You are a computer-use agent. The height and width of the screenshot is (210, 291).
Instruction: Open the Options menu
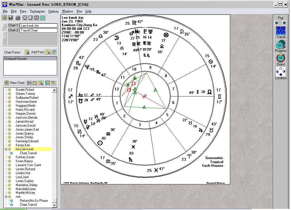(x=53, y=11)
